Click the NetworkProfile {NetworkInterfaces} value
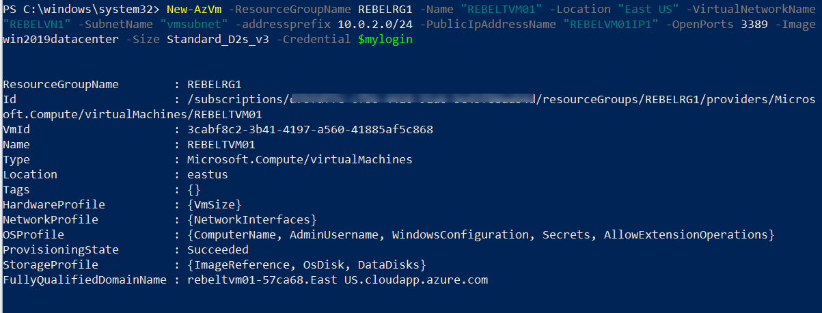The width and height of the screenshot is (822, 313). coord(252,219)
